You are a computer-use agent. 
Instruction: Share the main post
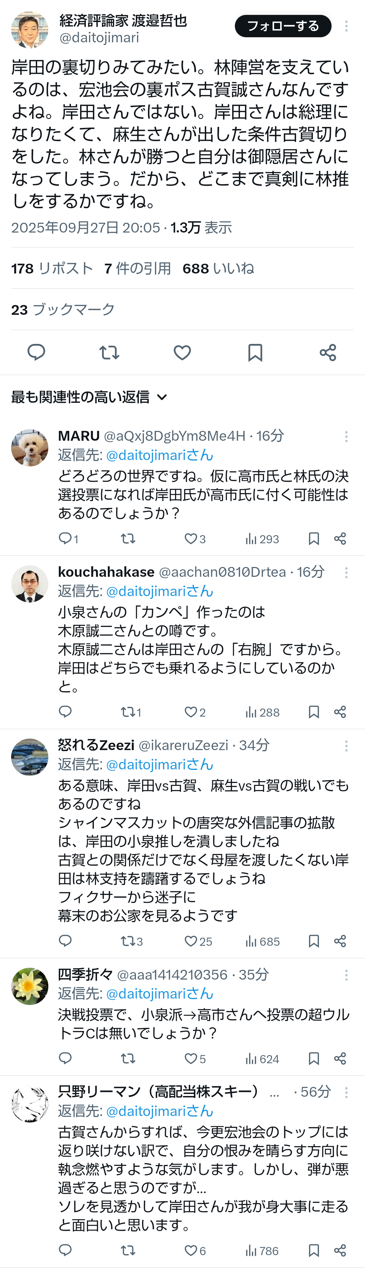coord(327,353)
